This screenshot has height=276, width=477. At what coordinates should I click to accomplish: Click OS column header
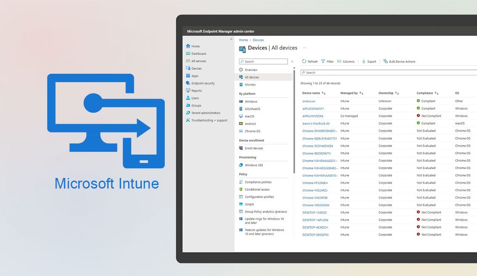coord(457,93)
